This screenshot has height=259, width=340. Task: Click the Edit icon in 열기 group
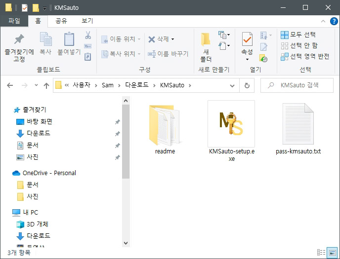pyautogui.click(x=264, y=47)
